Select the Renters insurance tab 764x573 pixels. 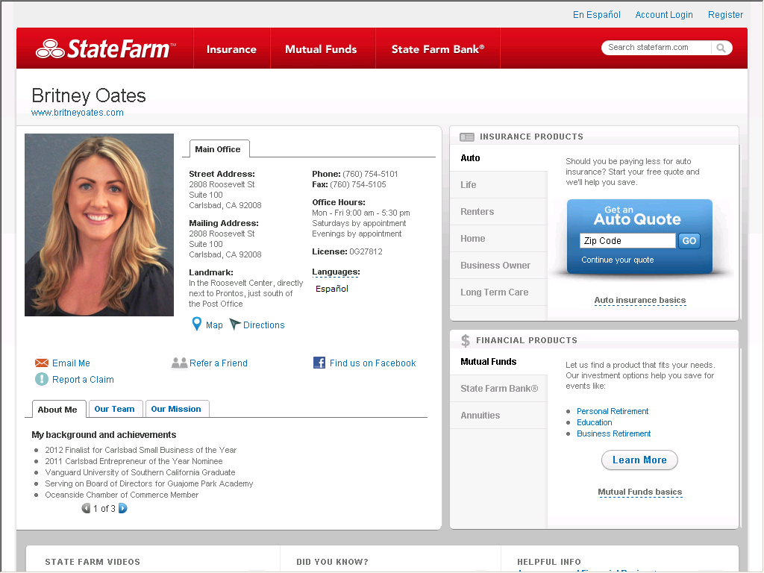tap(499, 211)
